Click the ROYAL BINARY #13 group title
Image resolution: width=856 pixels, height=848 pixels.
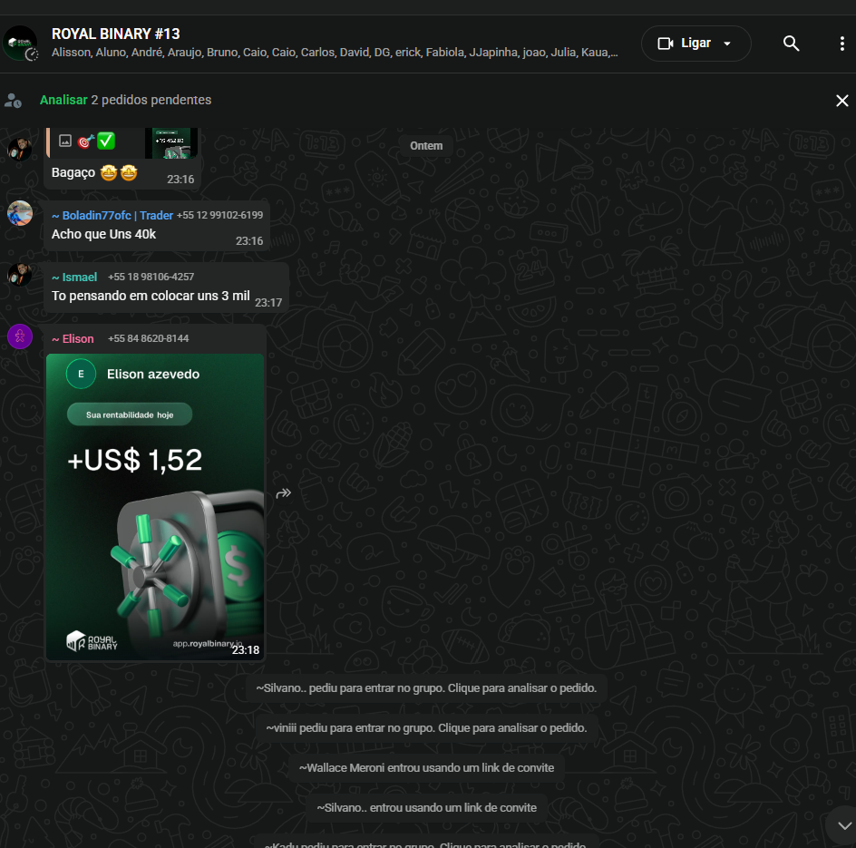[x=116, y=34]
